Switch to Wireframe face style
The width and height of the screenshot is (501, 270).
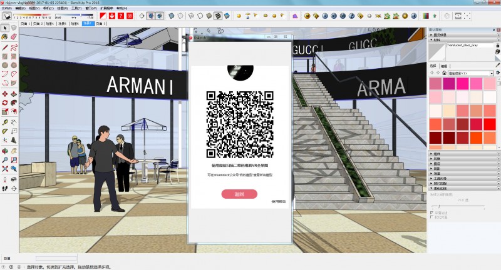[x=191, y=16]
